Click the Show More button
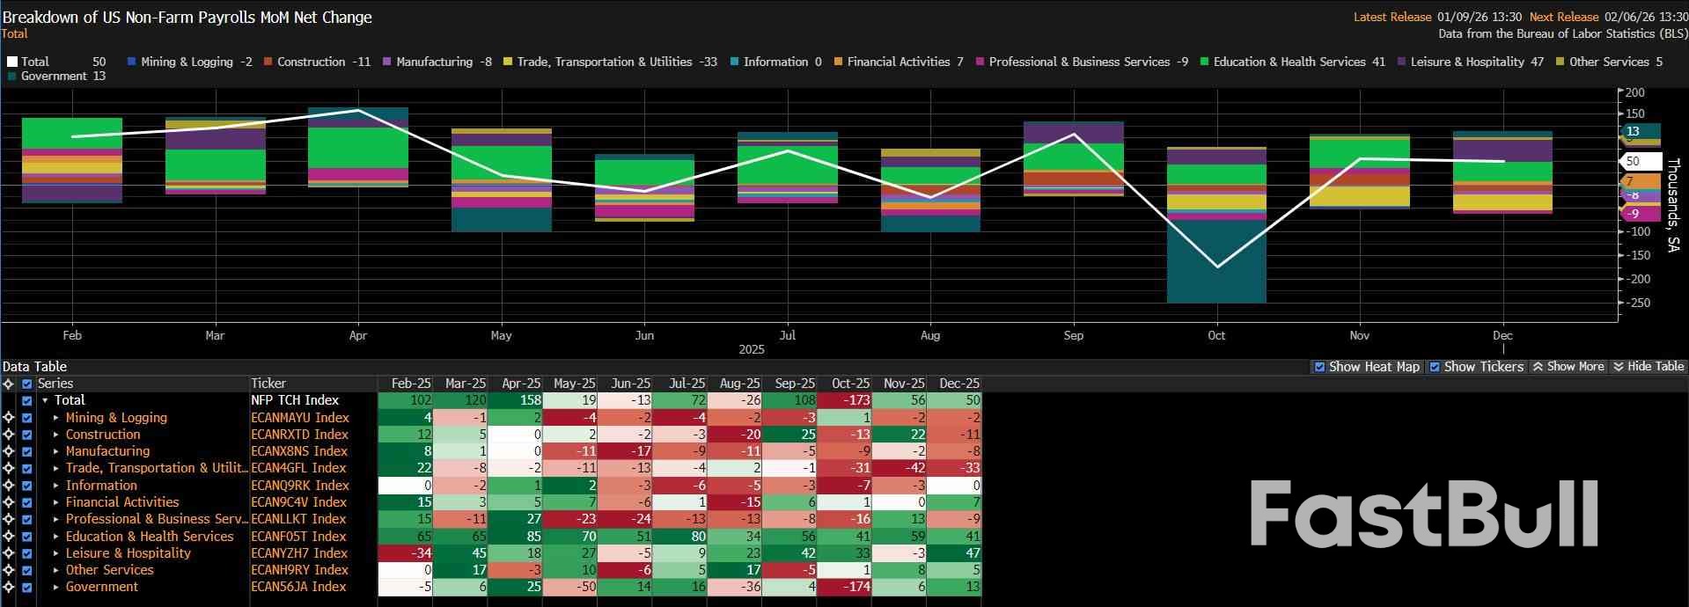This screenshot has width=1689, height=607. coord(1568,367)
